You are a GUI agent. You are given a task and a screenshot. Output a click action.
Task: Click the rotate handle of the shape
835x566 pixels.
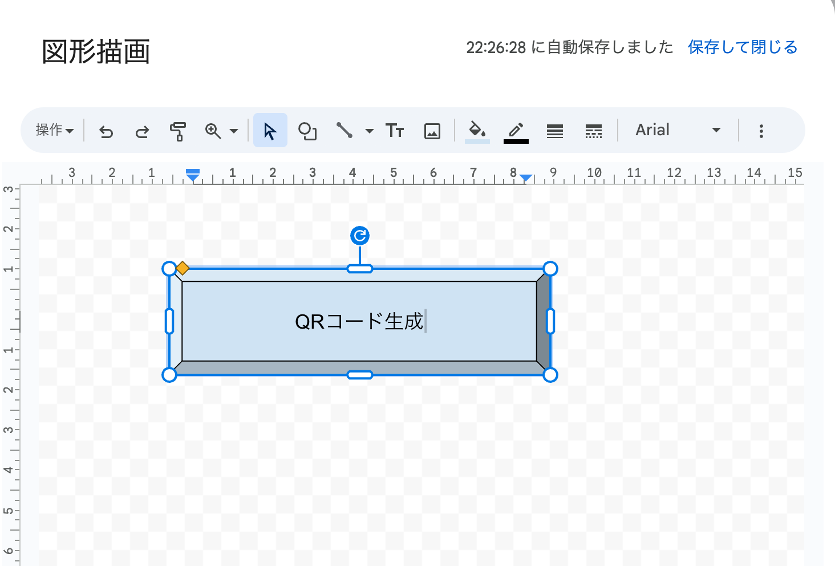(x=359, y=235)
